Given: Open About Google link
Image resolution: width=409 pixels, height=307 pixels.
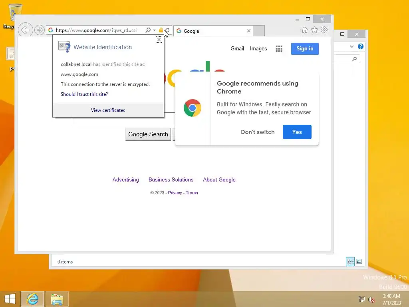Looking at the screenshot, I should (219, 179).
